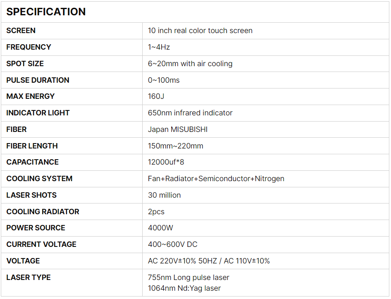Select 'Fan+Radiator+Semiconductor+Nitrogen' text
The image size is (391, 299).
pos(216,179)
